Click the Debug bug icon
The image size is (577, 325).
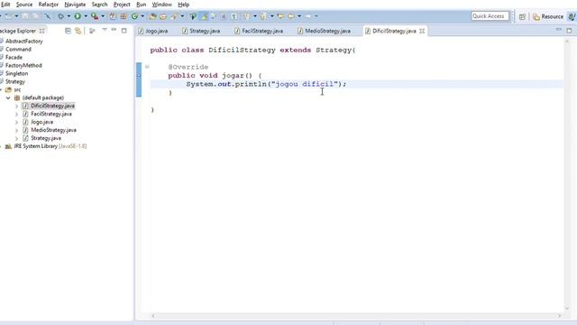click(x=60, y=16)
